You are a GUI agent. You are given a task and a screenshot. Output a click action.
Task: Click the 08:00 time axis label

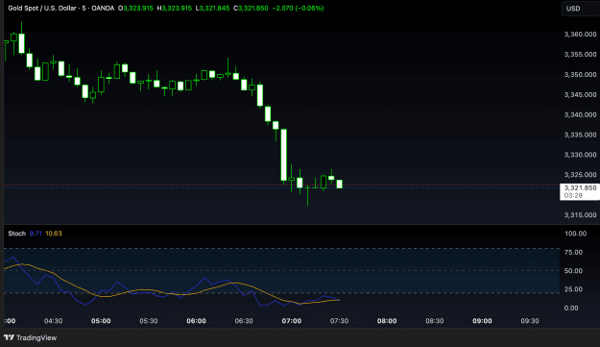387,321
